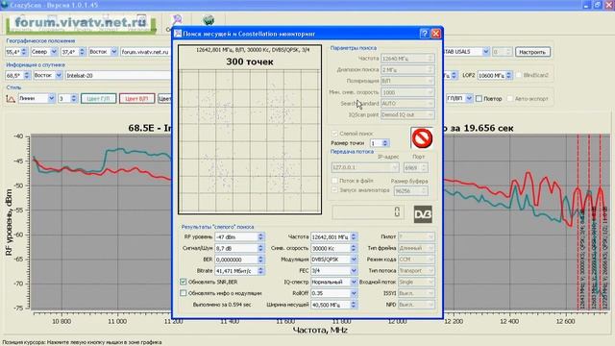
Task: Enable Обновлять инфо о модуляции checkbox
Action: pos(184,293)
